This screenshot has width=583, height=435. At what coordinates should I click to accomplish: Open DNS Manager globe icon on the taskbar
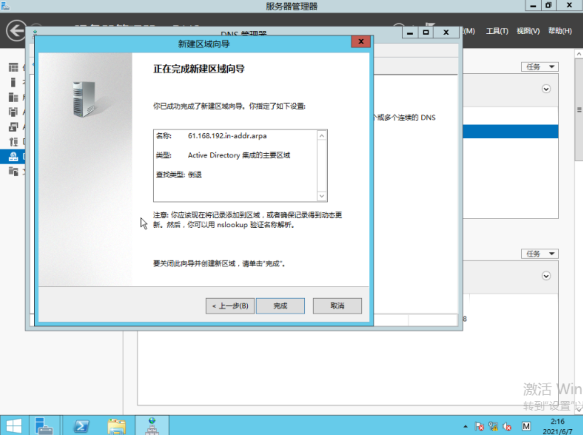pos(152,425)
